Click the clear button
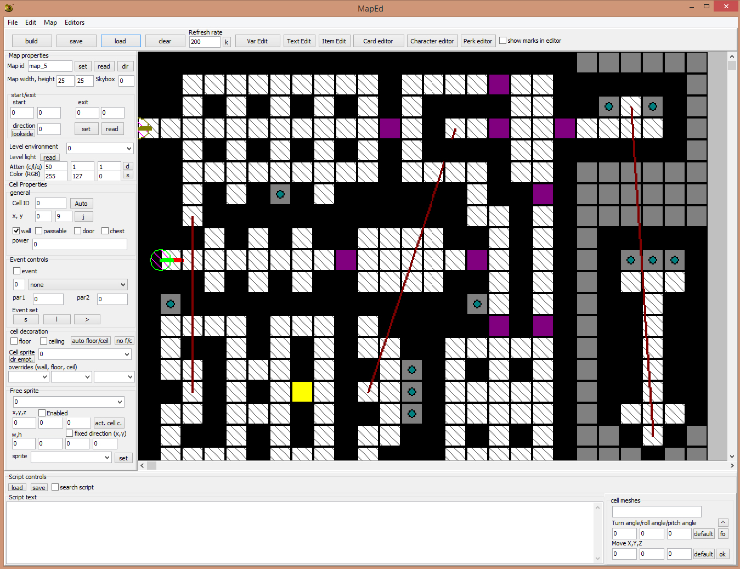 [165, 41]
